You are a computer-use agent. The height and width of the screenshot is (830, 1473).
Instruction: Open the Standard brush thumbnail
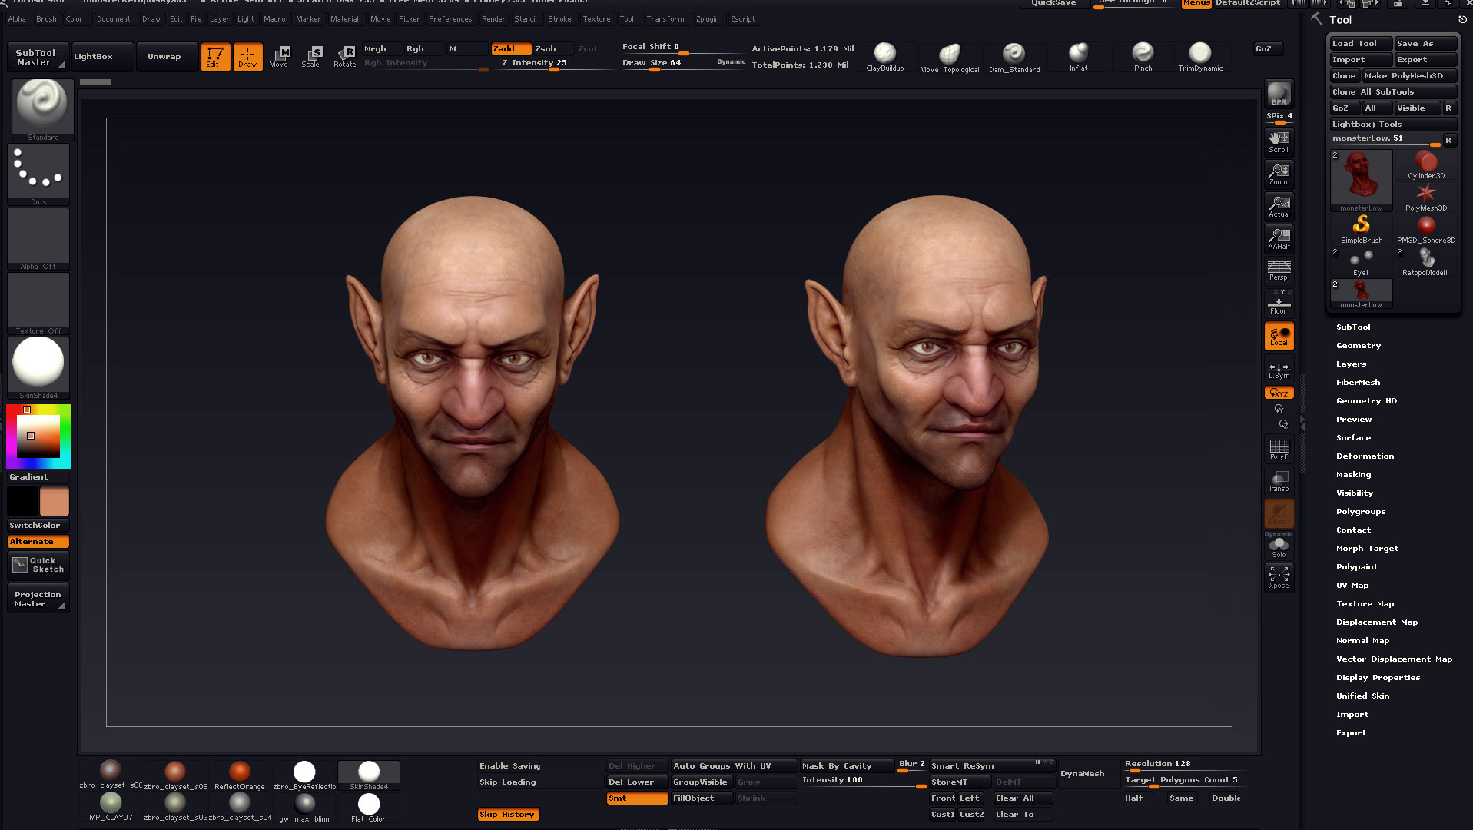42,110
